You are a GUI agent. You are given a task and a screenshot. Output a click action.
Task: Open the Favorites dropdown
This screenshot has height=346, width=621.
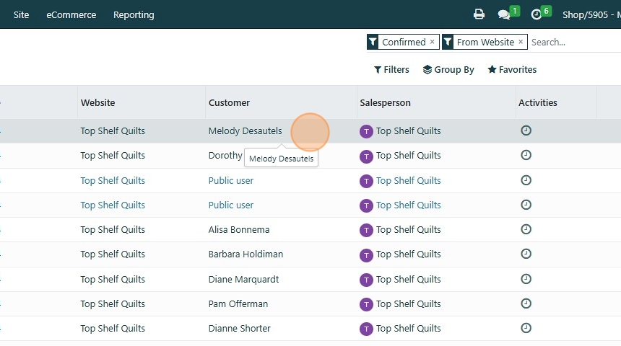point(512,70)
